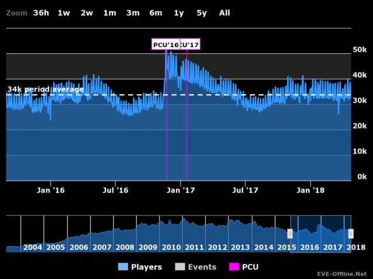The height and width of the screenshot is (279, 373).
Task: Show All time range
Action: (224, 13)
